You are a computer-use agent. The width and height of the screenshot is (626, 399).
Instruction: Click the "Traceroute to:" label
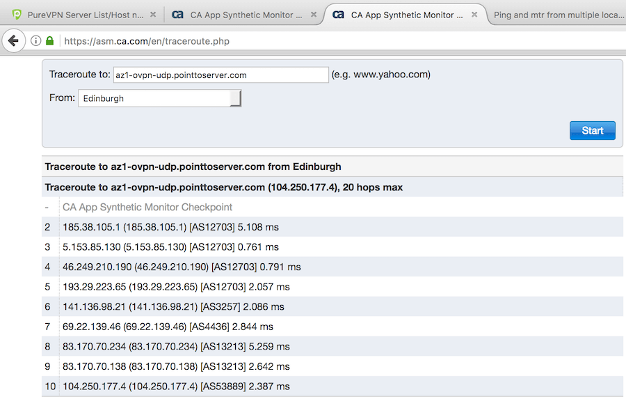[x=80, y=75]
